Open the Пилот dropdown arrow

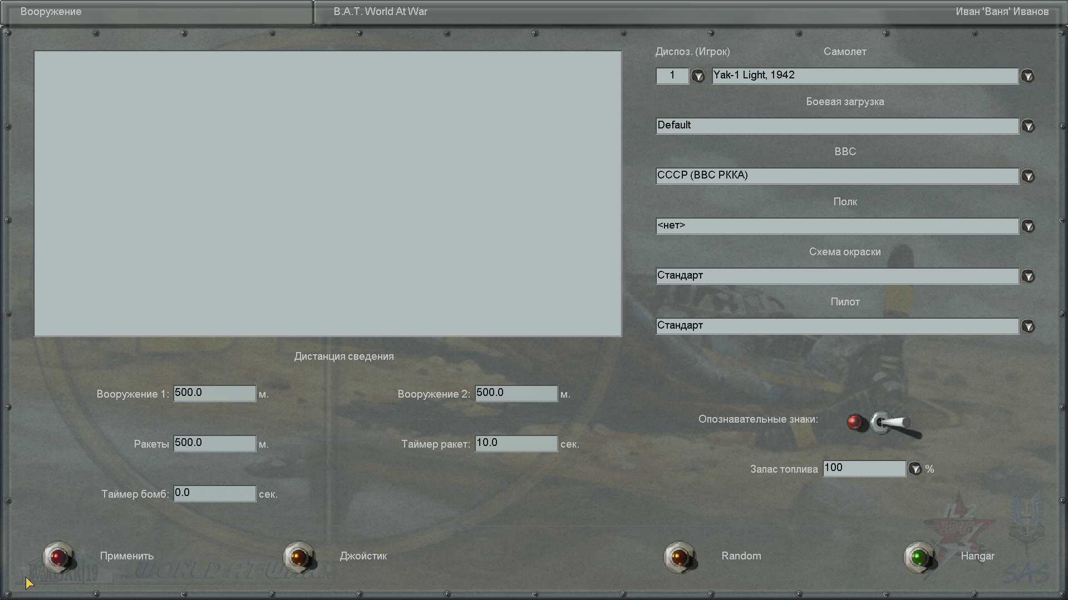point(1028,326)
